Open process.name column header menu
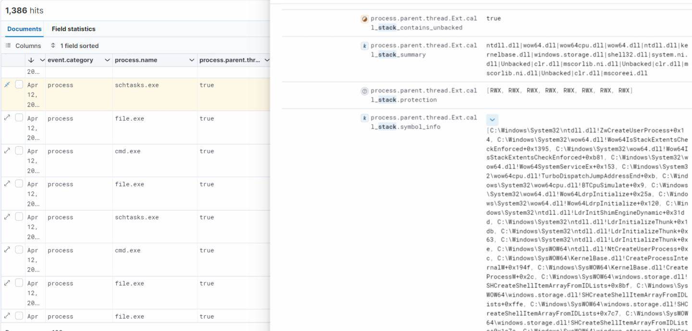This screenshot has height=331, width=692. tap(192, 60)
